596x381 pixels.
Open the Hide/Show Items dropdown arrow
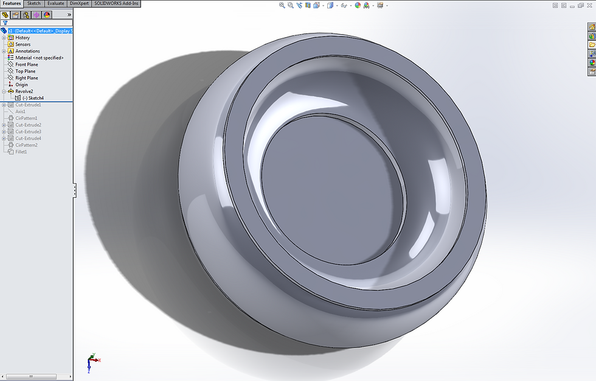[x=351, y=5]
